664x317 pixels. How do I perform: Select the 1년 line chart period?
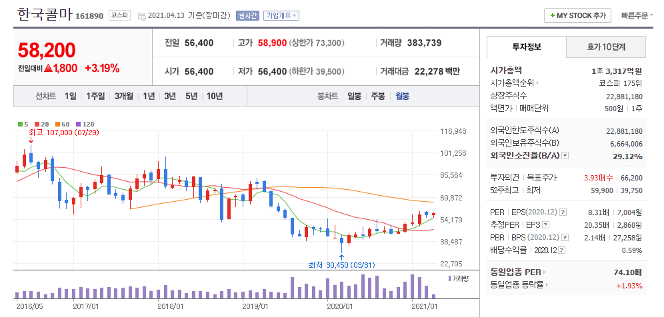(149, 96)
